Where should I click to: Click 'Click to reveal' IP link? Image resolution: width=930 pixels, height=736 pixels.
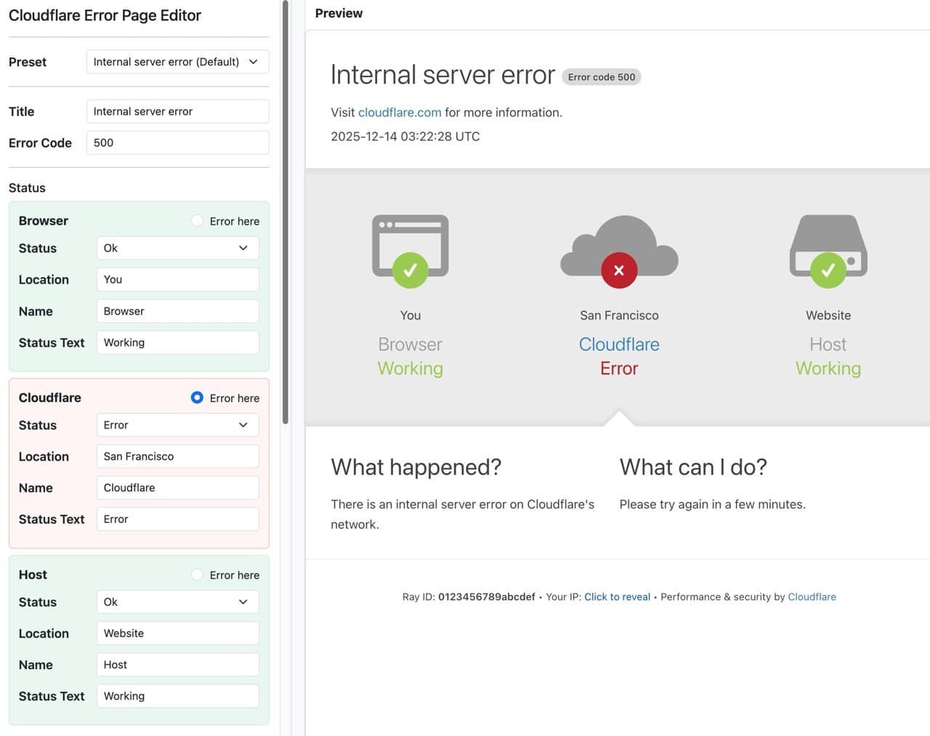pyautogui.click(x=617, y=597)
